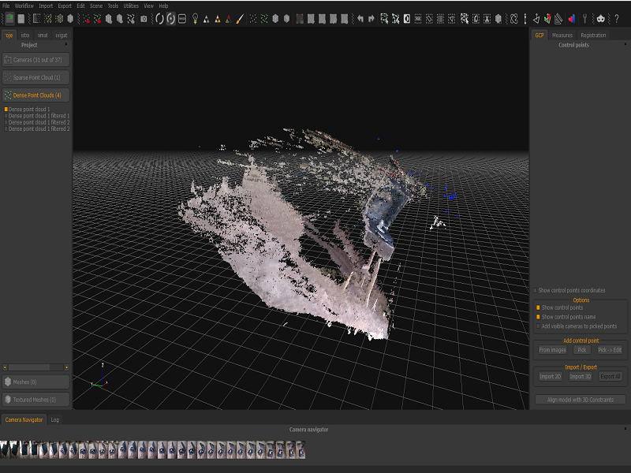Click the From images button
This screenshot has width=631, height=473.
553,350
